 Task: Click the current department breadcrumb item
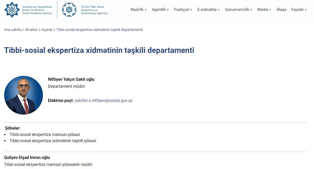pos(99,30)
